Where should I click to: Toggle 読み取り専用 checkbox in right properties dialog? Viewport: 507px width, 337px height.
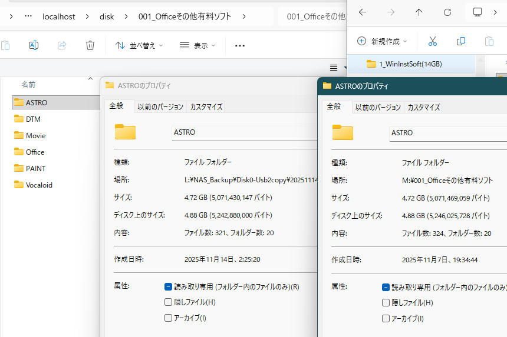(386, 288)
